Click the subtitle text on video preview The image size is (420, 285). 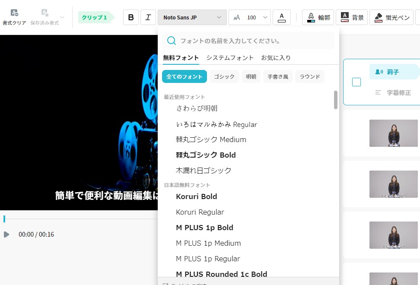point(107,196)
